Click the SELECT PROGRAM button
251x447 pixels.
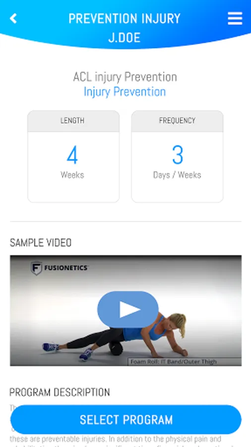[x=126, y=420]
